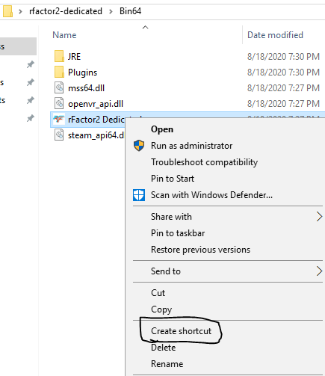
Task: Select Troubleshoot compatibility option
Action: point(204,162)
